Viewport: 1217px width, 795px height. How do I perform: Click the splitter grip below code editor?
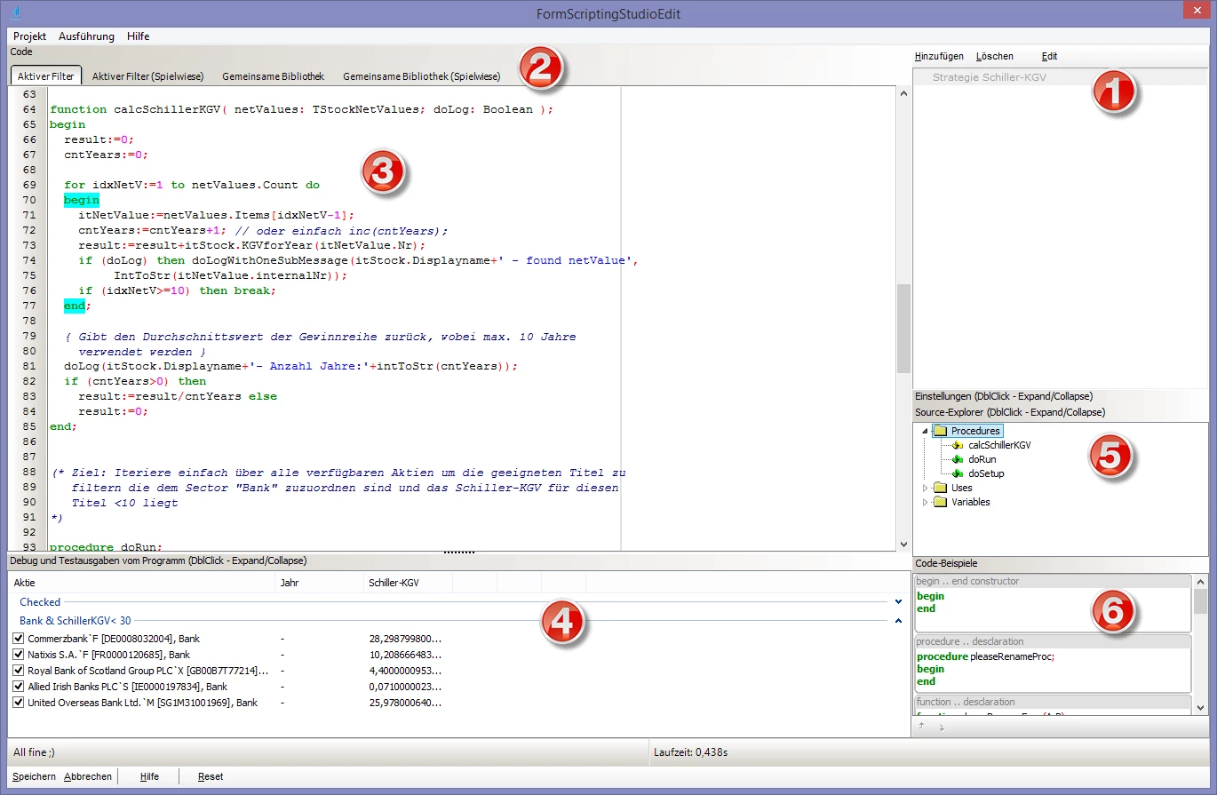(x=458, y=552)
